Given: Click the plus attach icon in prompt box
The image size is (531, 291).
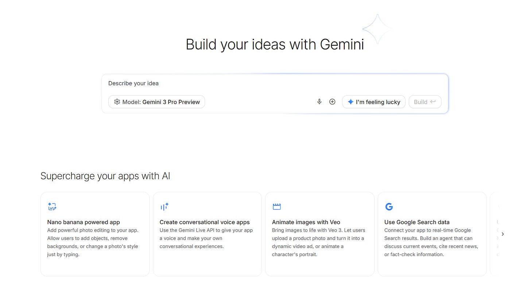Looking at the screenshot, I should (332, 102).
